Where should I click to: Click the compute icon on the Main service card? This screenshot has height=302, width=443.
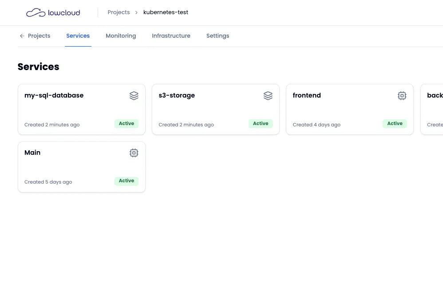pos(134,153)
